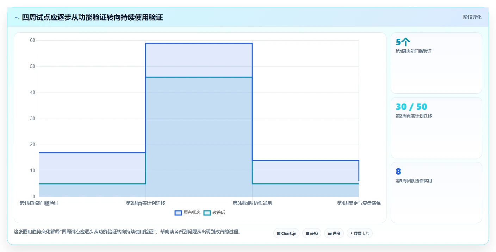Click the trend icon beside the title
The width and height of the screenshot is (496, 252).
[17, 18]
